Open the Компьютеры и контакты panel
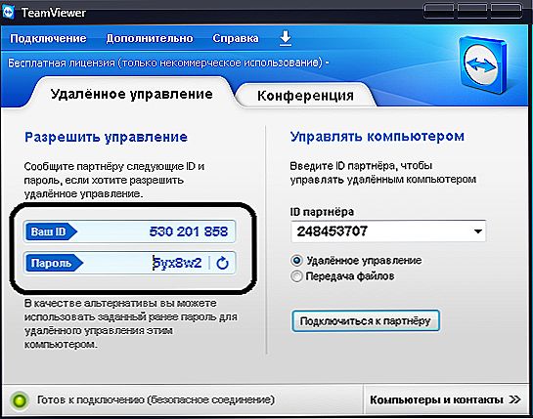This screenshot has height=419, width=533. pos(445,399)
